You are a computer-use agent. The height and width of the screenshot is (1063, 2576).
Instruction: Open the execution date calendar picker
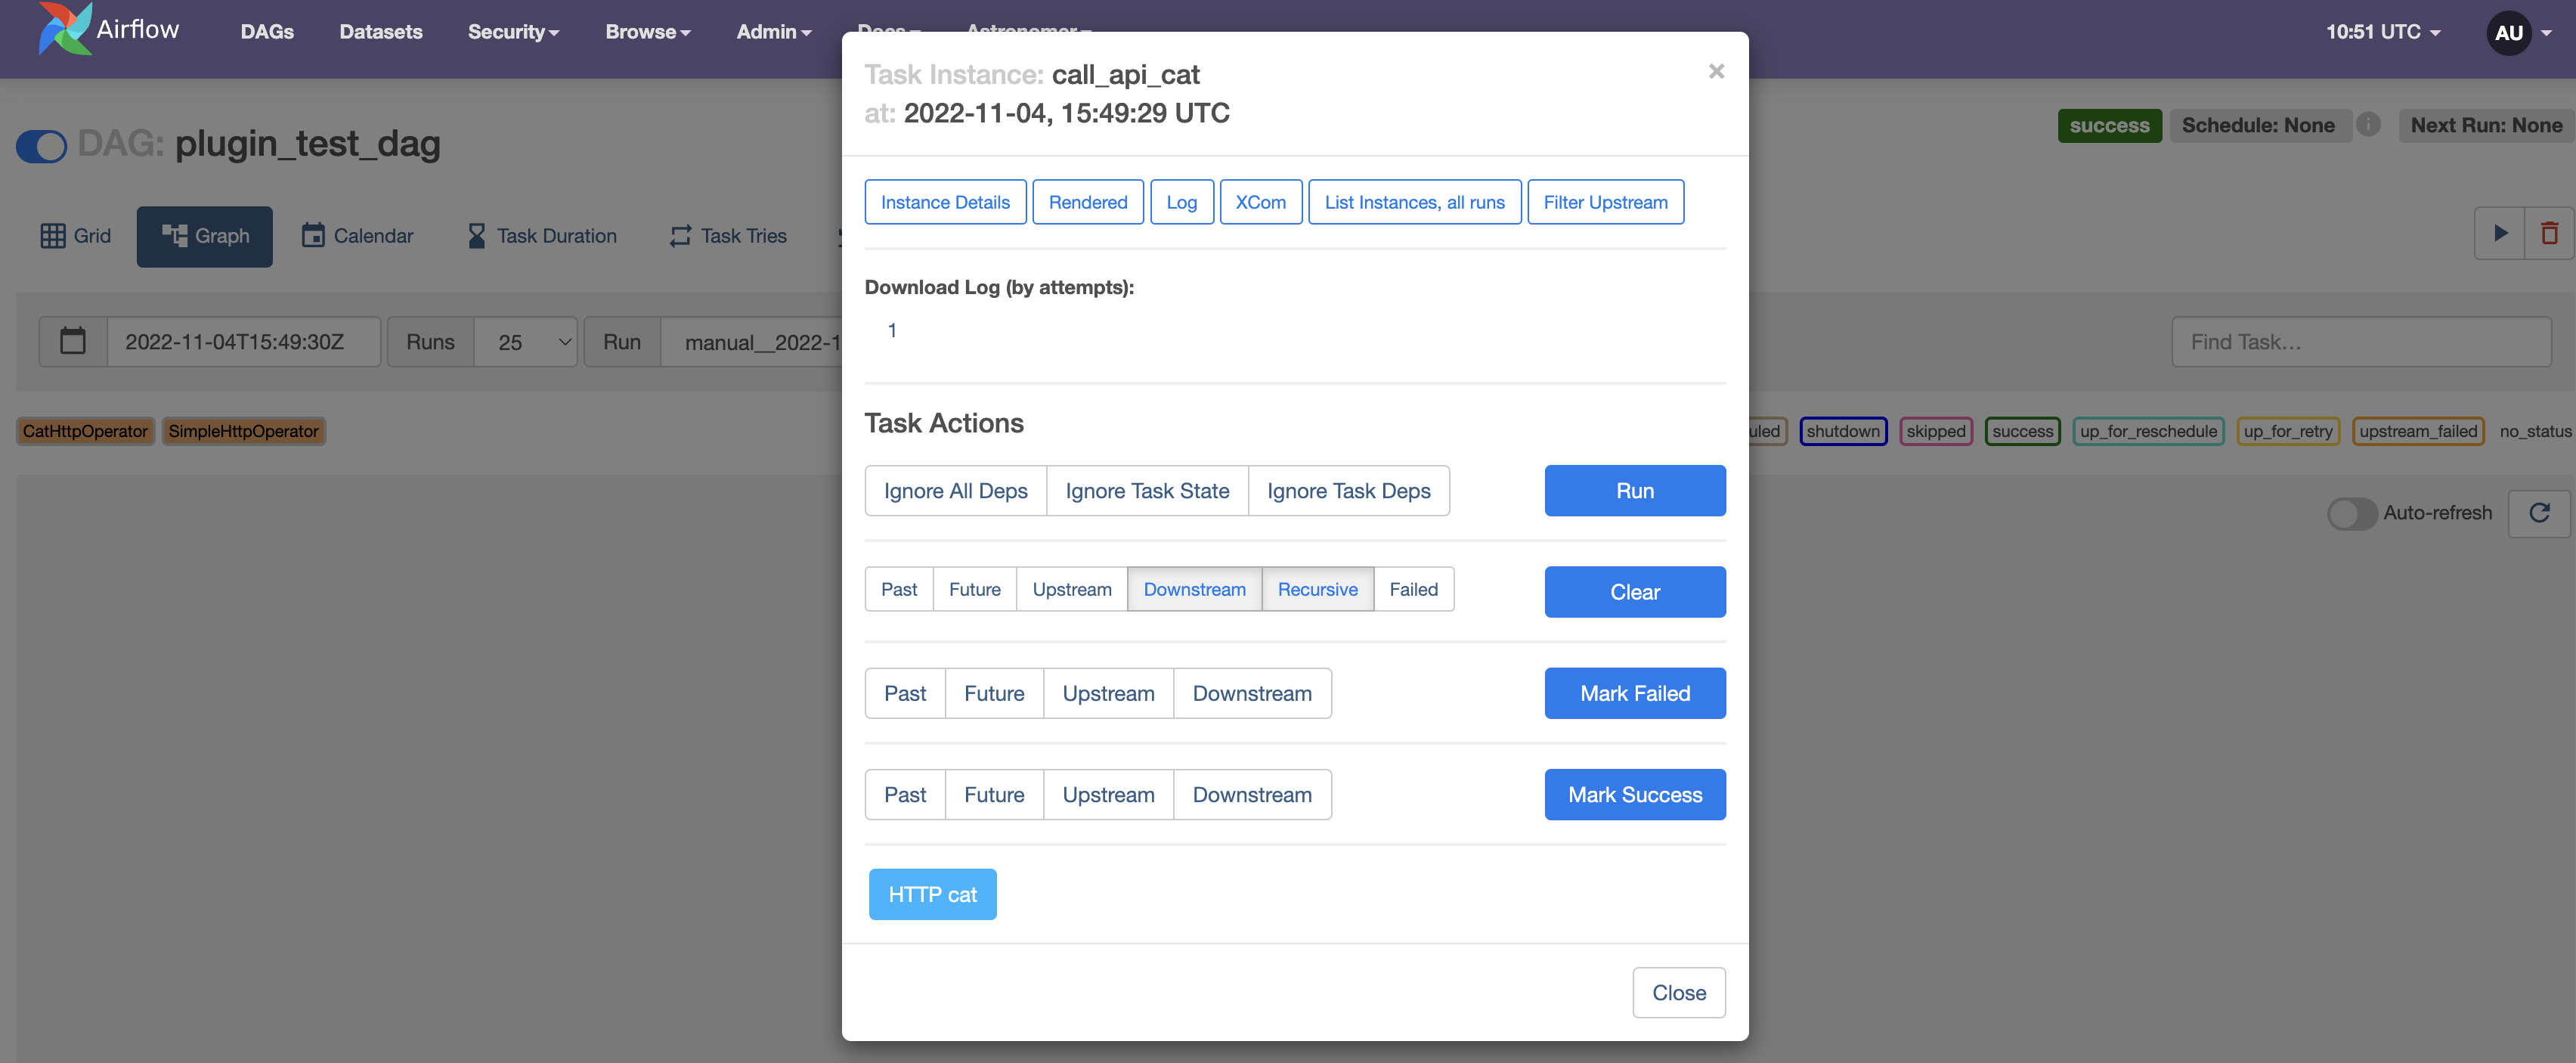coord(73,341)
